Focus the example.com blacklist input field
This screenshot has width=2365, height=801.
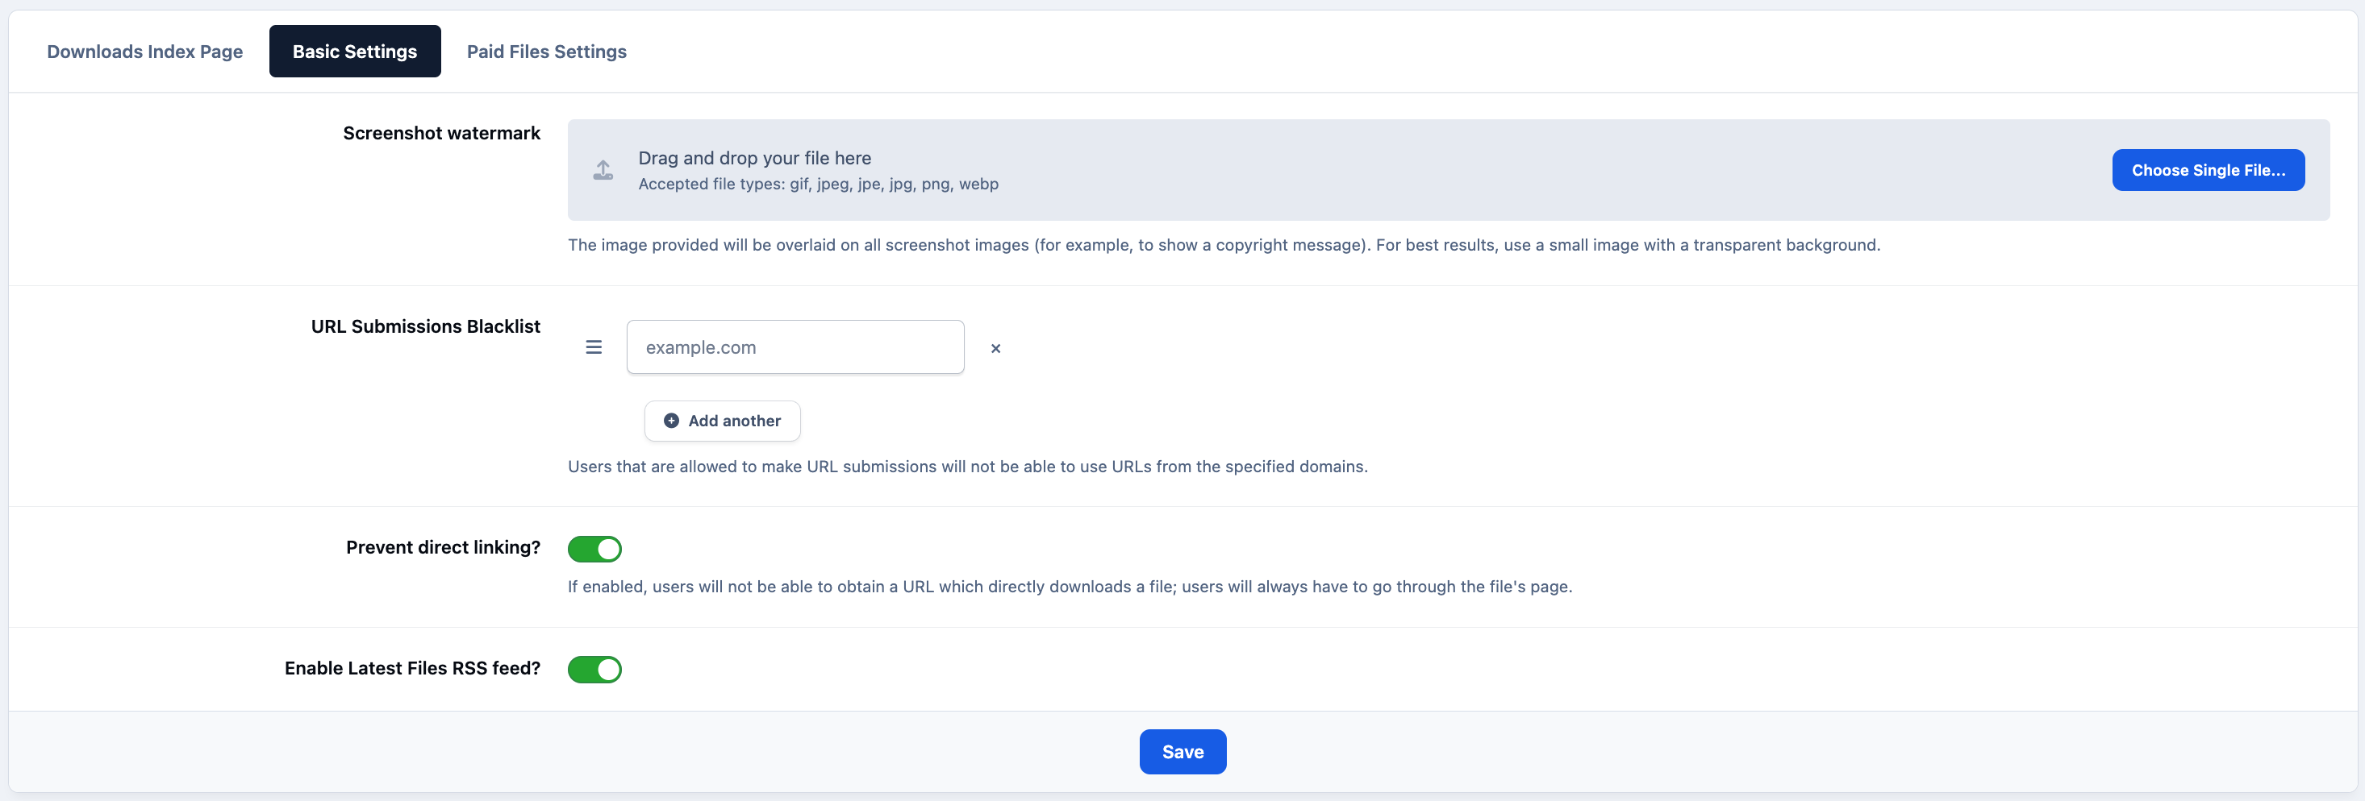(x=795, y=347)
